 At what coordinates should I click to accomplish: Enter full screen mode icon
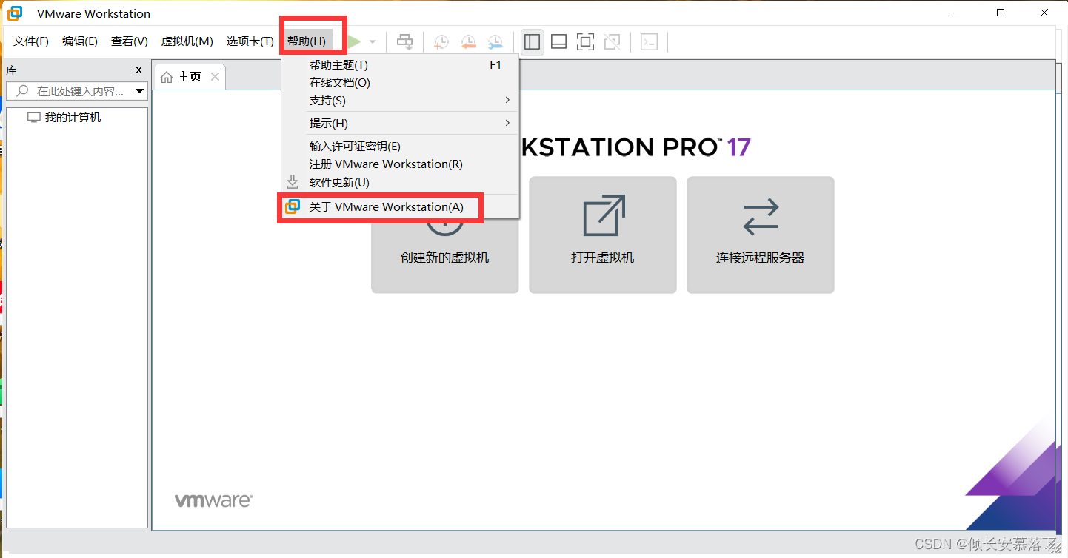[x=586, y=42]
